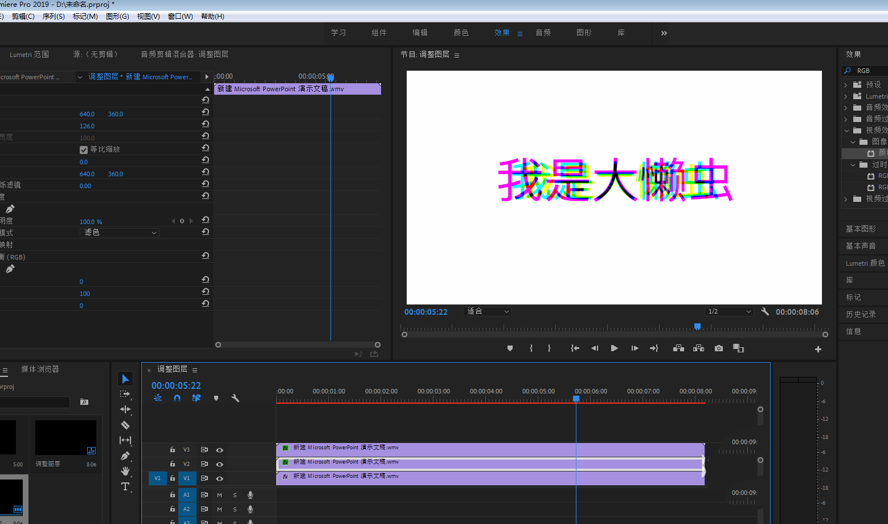Toggle Snap magnet in the timeline
Screen dimensions: 888x524
177,398
